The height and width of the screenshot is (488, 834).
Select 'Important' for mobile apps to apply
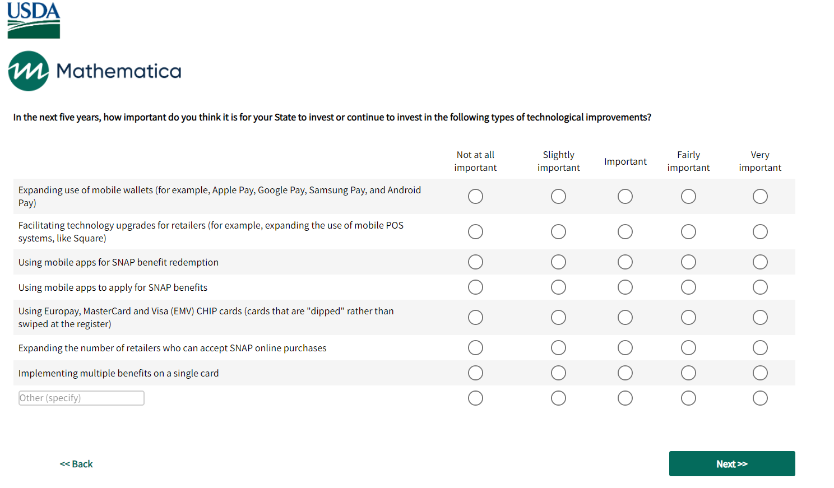[625, 287]
